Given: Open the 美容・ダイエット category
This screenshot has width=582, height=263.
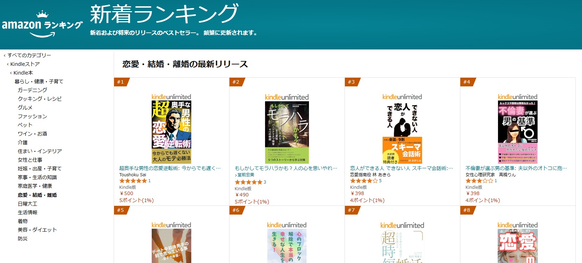Looking at the screenshot, I should tap(37, 230).
